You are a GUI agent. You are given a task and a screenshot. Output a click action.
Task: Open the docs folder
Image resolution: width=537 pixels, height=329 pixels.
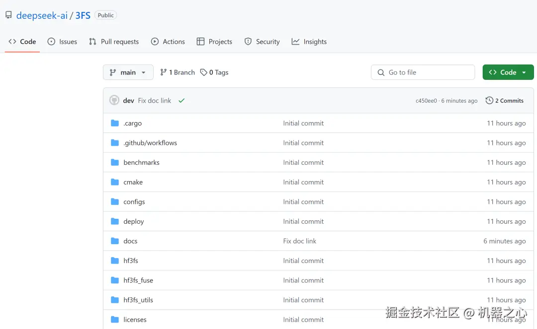coord(130,241)
